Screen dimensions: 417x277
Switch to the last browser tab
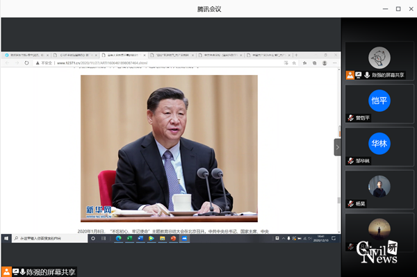pyautogui.click(x=268, y=55)
